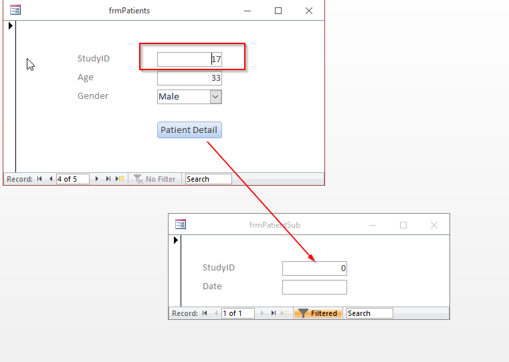Focus the StudyID field in frmPatientSub
Viewport: 509px width, 362px height.
coord(314,268)
